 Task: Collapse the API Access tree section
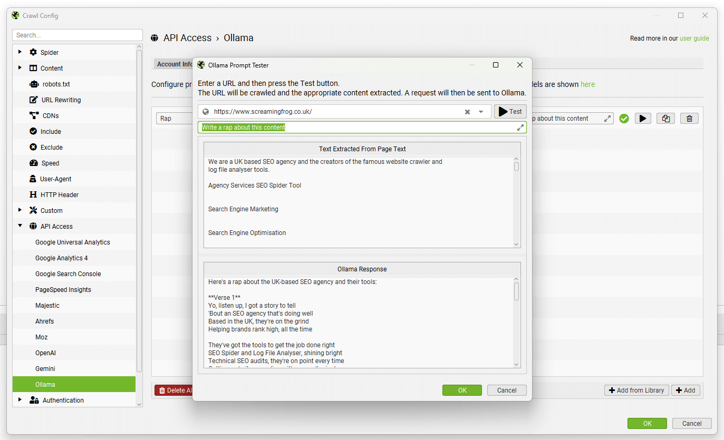pyautogui.click(x=20, y=226)
